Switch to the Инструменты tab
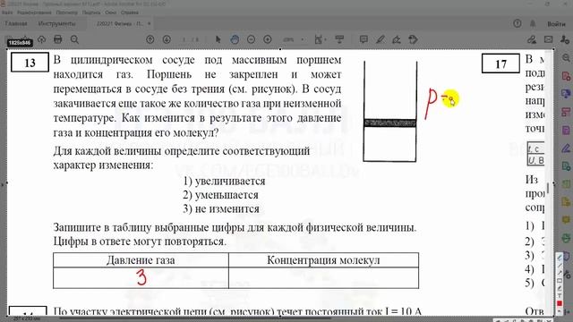The image size is (573, 322). tap(56, 24)
